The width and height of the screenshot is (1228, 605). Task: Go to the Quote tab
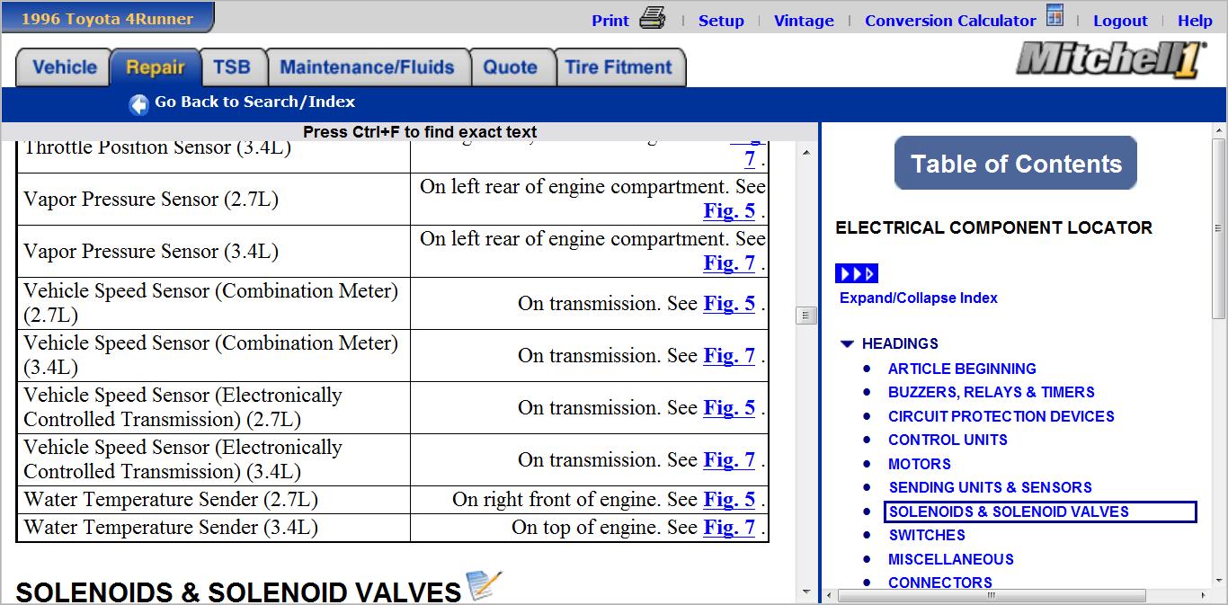(x=510, y=67)
